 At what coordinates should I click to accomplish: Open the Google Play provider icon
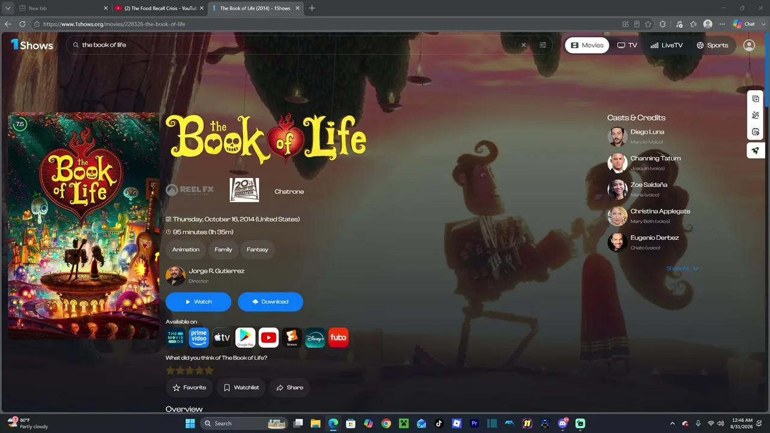tap(245, 338)
